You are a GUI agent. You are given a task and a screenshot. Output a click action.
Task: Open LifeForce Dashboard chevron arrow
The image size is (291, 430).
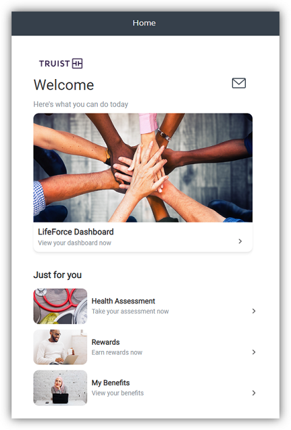pos(240,241)
